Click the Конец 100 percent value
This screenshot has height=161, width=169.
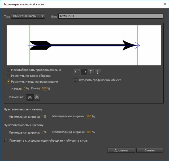click(44, 88)
